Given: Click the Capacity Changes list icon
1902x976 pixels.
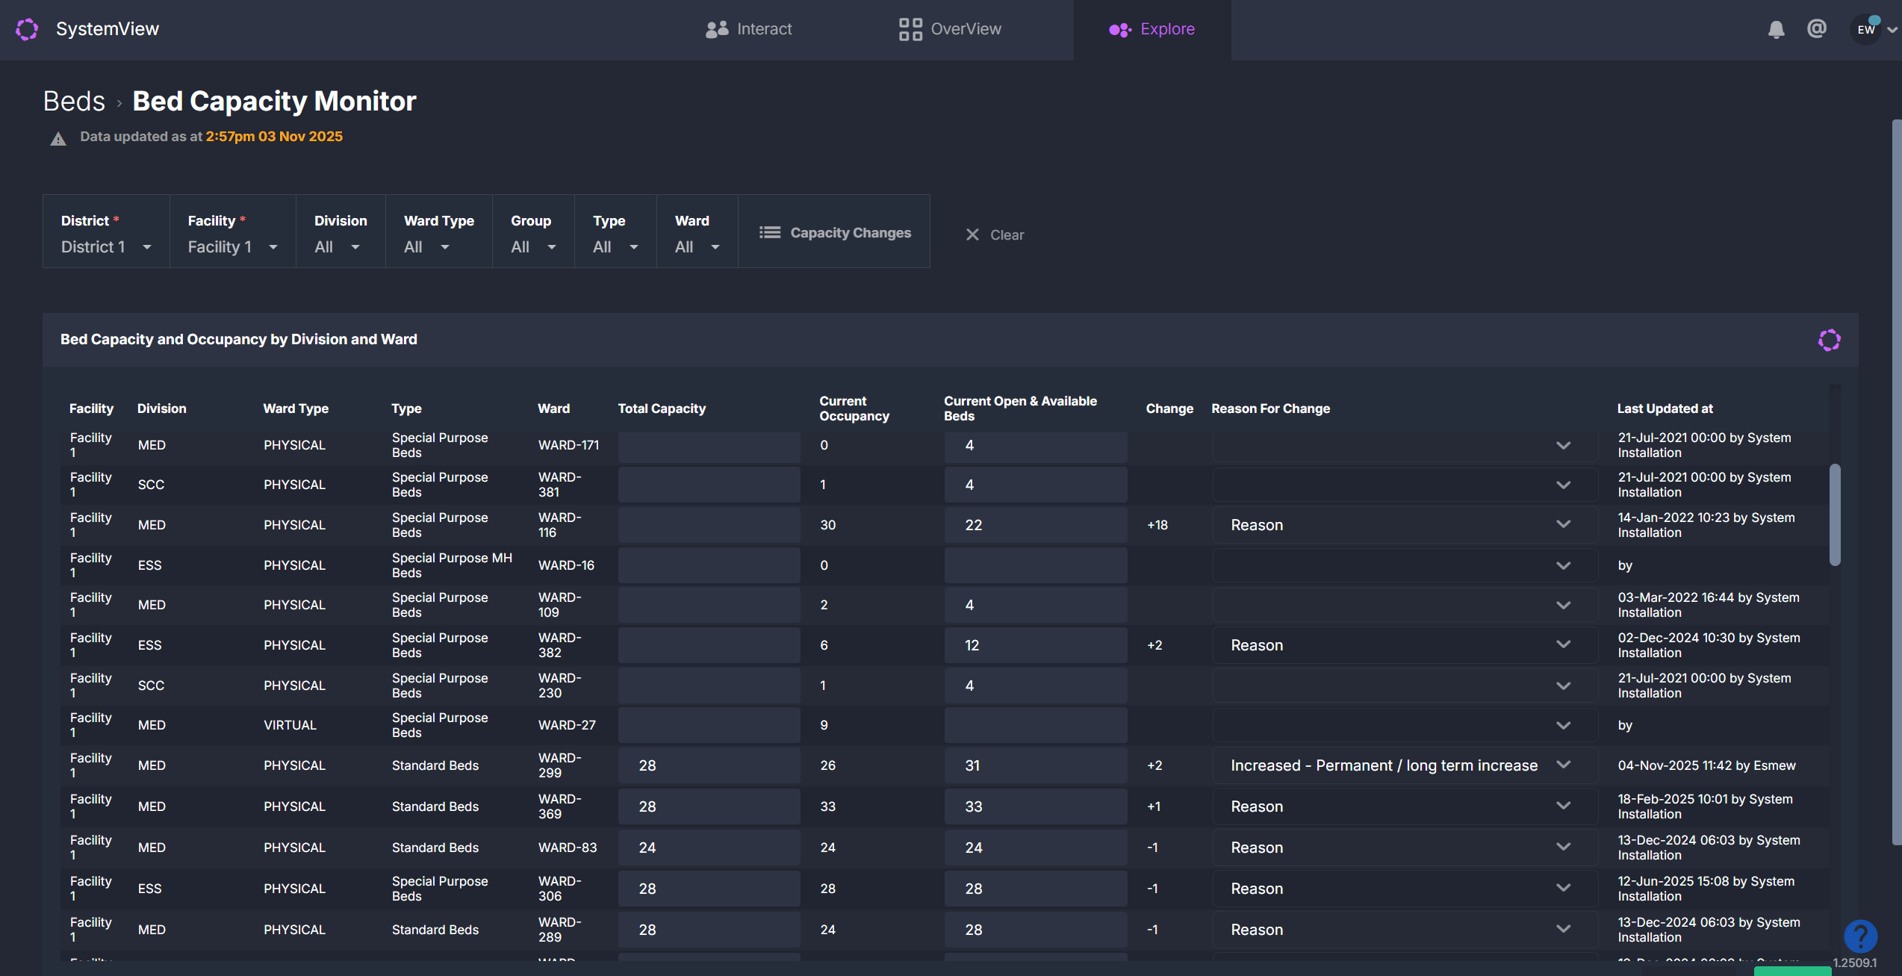Looking at the screenshot, I should click(770, 233).
